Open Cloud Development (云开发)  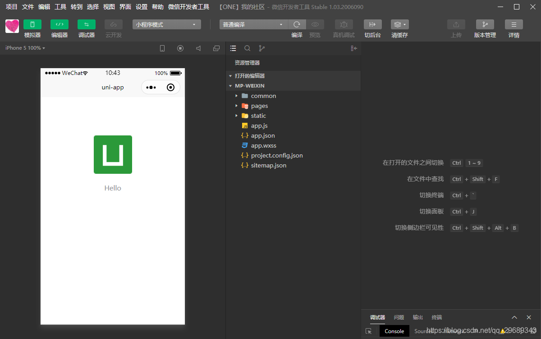(x=113, y=24)
